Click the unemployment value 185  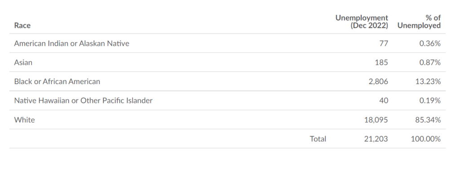[x=381, y=62]
